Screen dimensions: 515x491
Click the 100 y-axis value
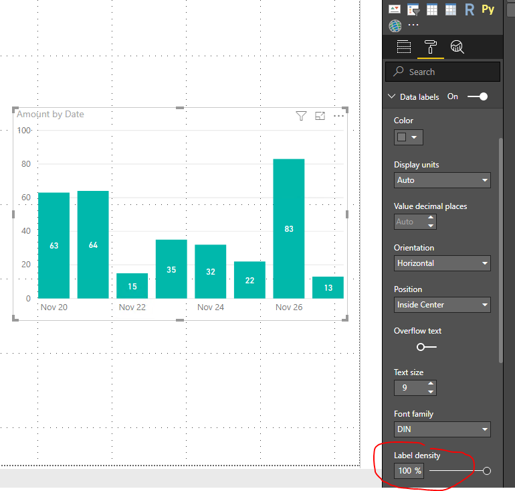point(24,130)
